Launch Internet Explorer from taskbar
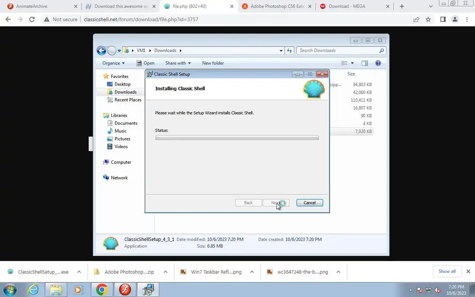475x297 pixels. pos(33,290)
